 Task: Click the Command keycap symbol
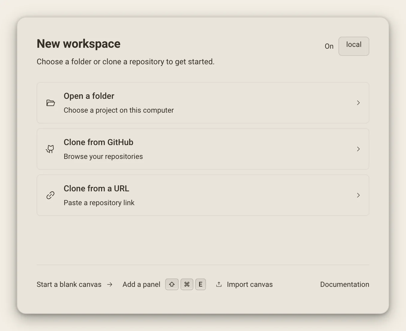[x=187, y=284]
